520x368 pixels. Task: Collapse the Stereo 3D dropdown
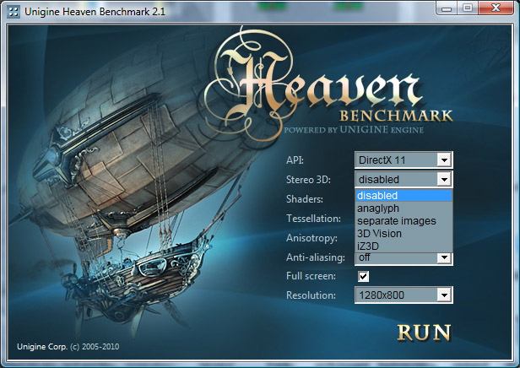tap(444, 179)
